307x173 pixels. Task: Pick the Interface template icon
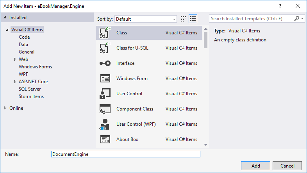click(x=105, y=63)
